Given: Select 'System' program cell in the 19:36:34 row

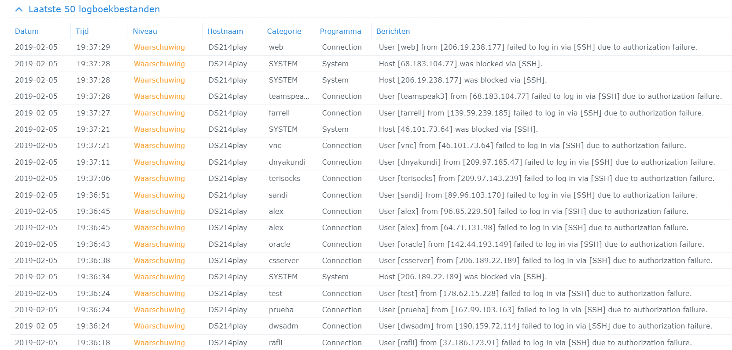Looking at the screenshot, I should point(335,277).
